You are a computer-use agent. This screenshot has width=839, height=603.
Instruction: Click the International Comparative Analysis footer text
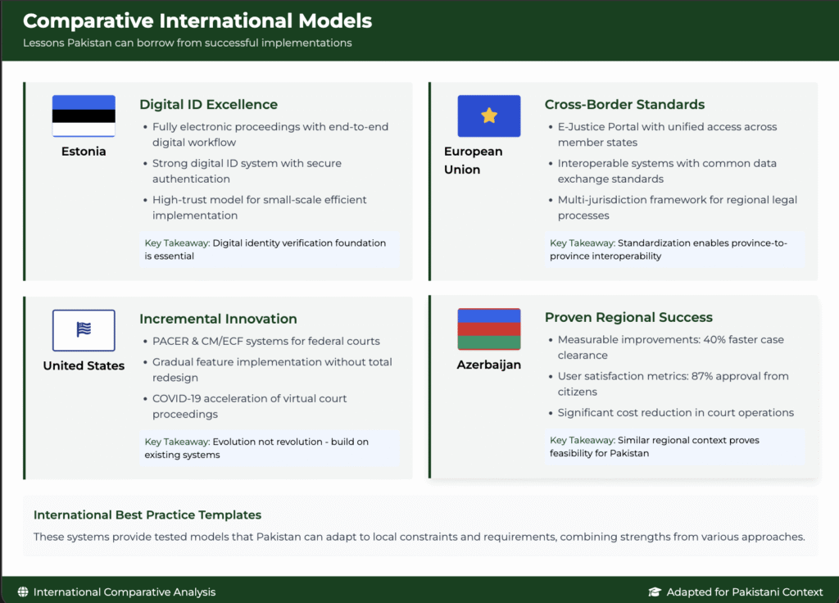pyautogui.click(x=125, y=592)
